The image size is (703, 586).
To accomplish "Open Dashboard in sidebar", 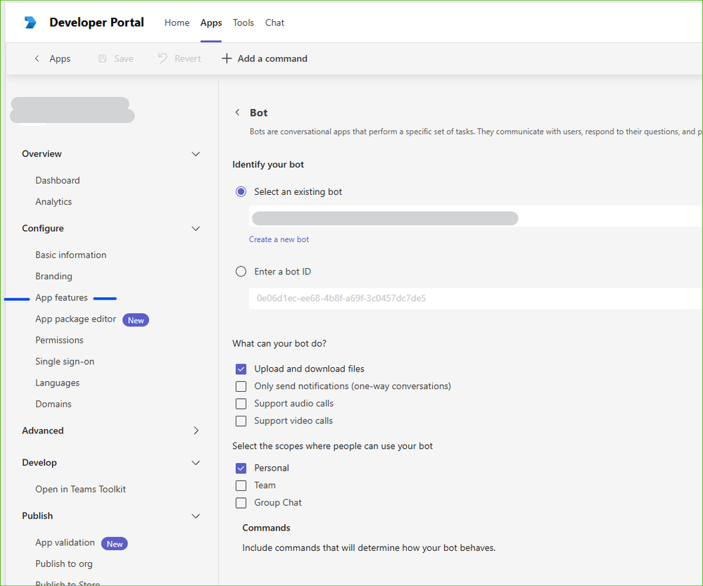I will (58, 180).
